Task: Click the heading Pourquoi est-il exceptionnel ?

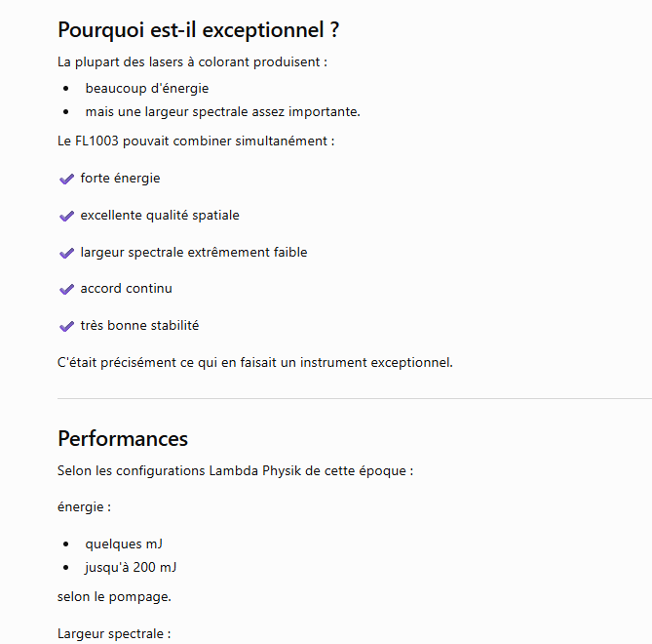Action: (199, 30)
